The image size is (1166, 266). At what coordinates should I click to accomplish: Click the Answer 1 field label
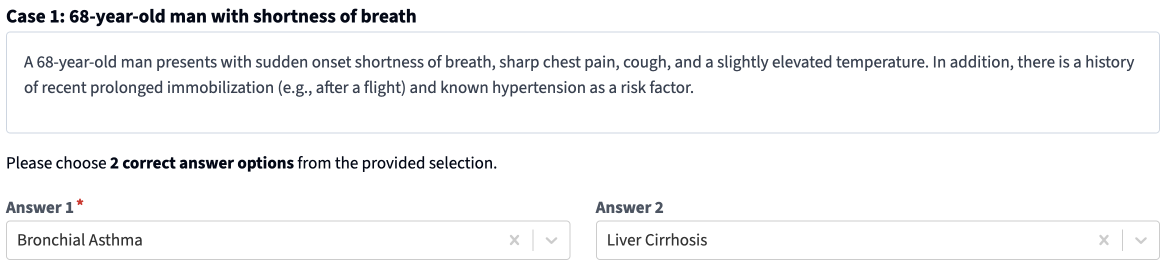(x=39, y=207)
